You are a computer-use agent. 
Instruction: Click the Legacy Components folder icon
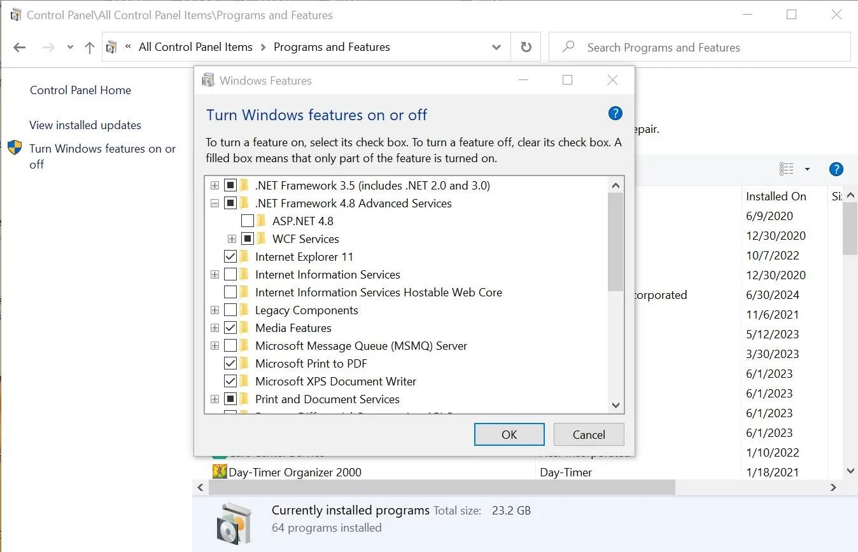coord(244,310)
